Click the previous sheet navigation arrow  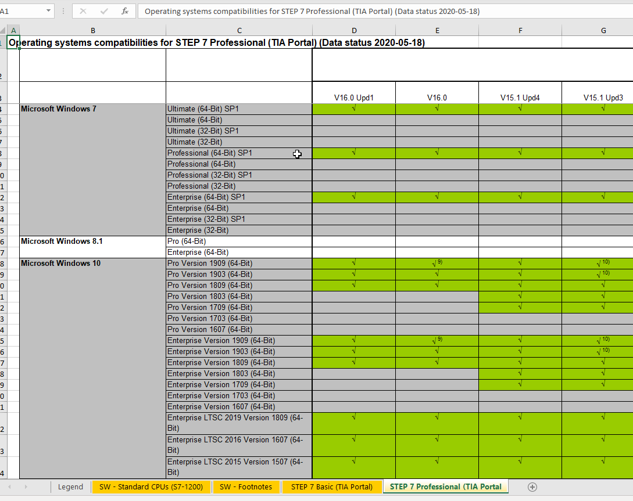pyautogui.click(x=9, y=487)
